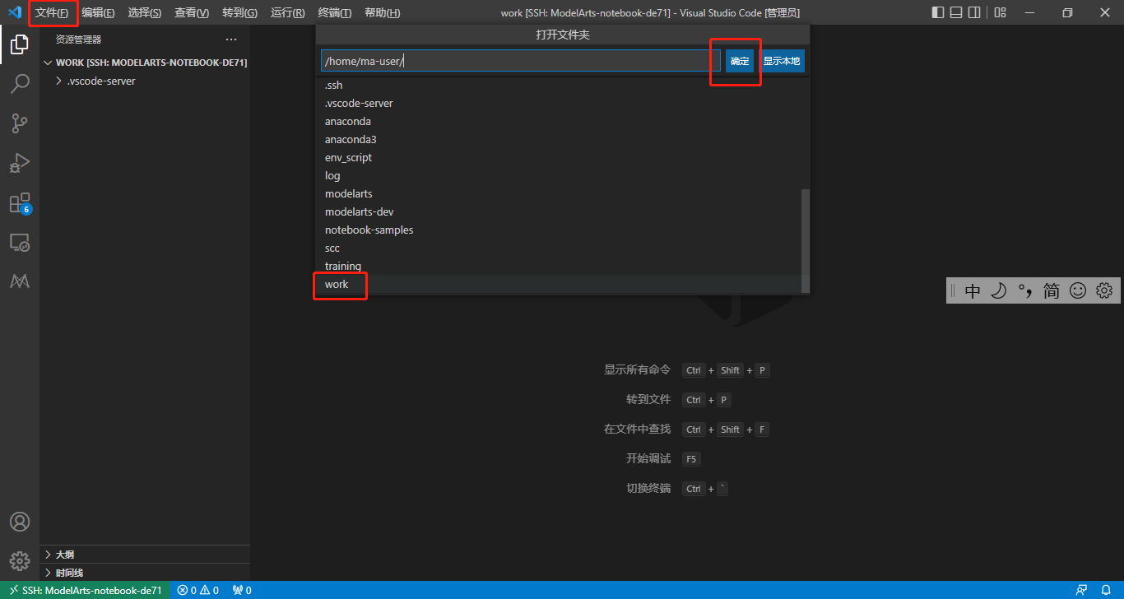Expand the 时间线 timeline section
Viewport: 1124px width, 599px height.
point(145,573)
